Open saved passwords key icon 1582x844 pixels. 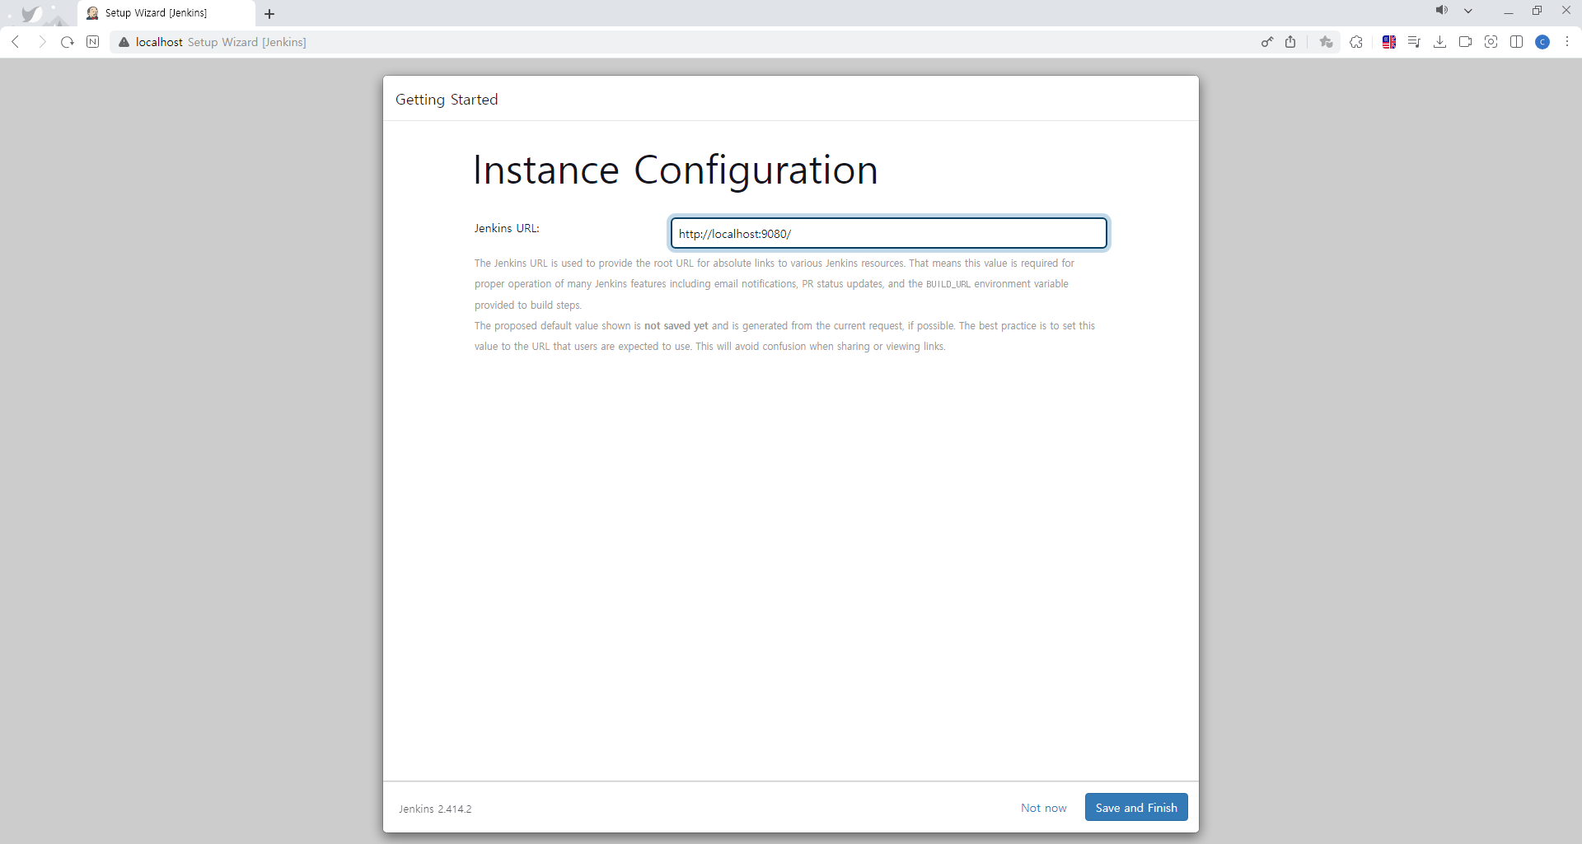tap(1267, 42)
